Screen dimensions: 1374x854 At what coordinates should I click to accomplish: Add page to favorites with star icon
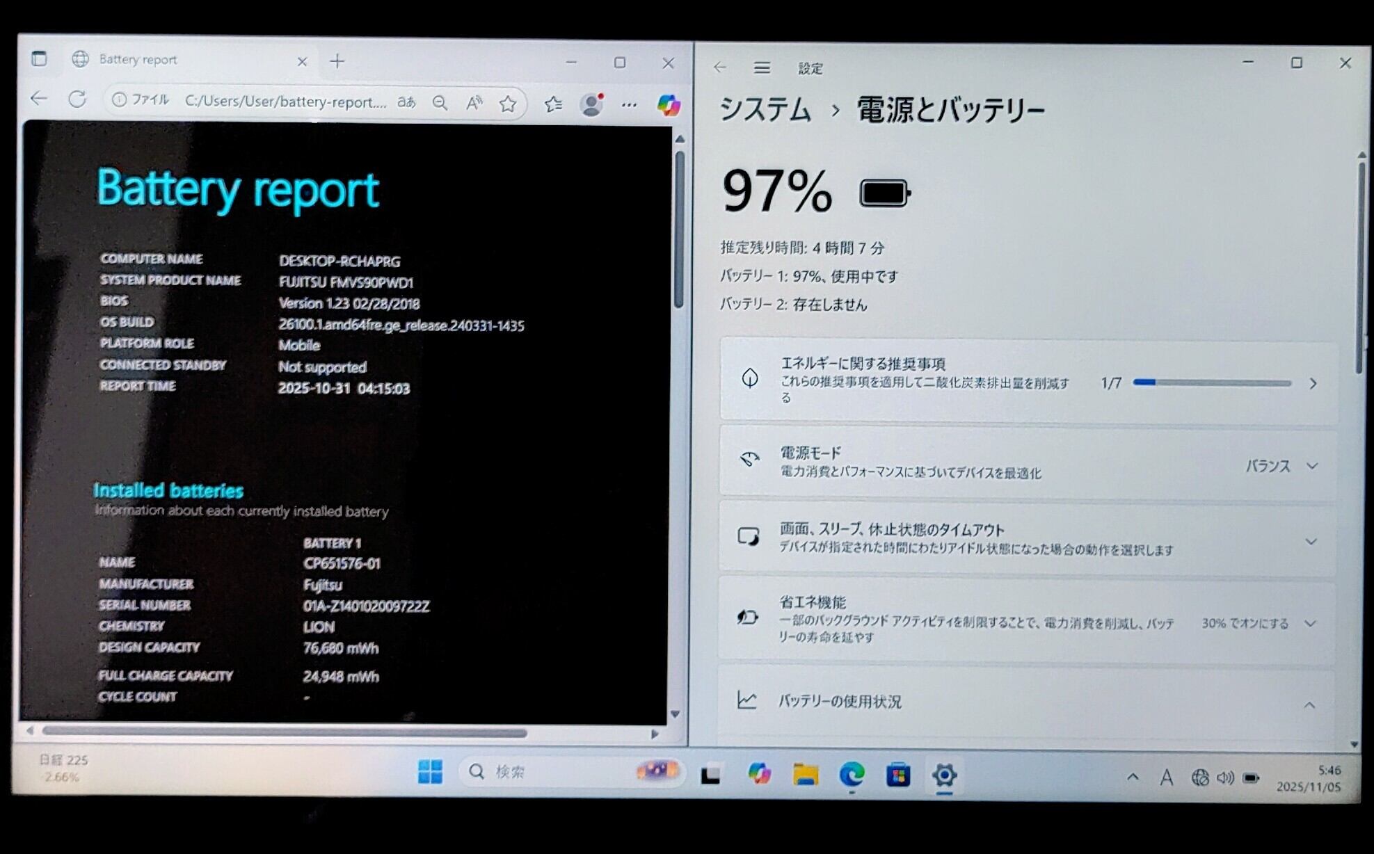508,104
